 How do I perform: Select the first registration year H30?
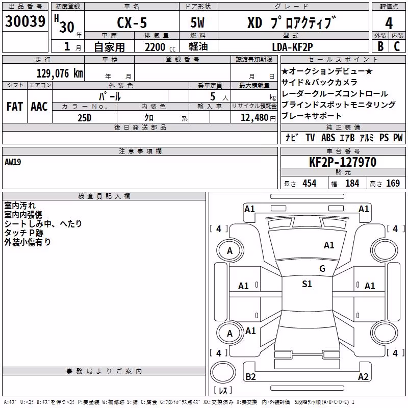pos(65,24)
